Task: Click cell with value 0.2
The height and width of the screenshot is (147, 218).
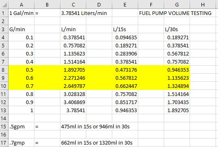Action: coord(21,45)
